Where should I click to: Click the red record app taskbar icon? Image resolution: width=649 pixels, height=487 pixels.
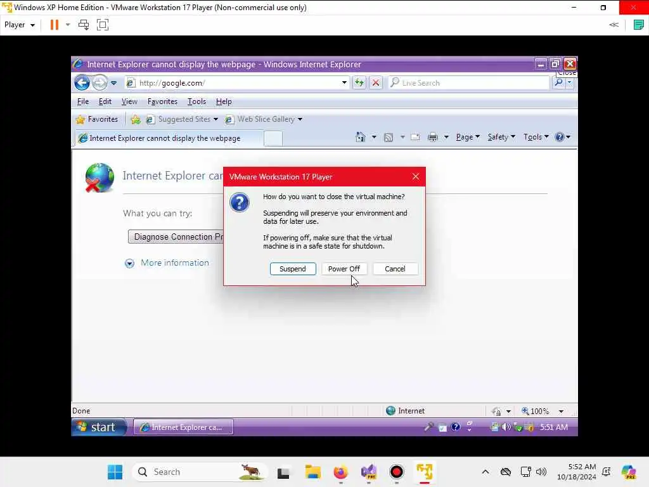click(x=397, y=472)
